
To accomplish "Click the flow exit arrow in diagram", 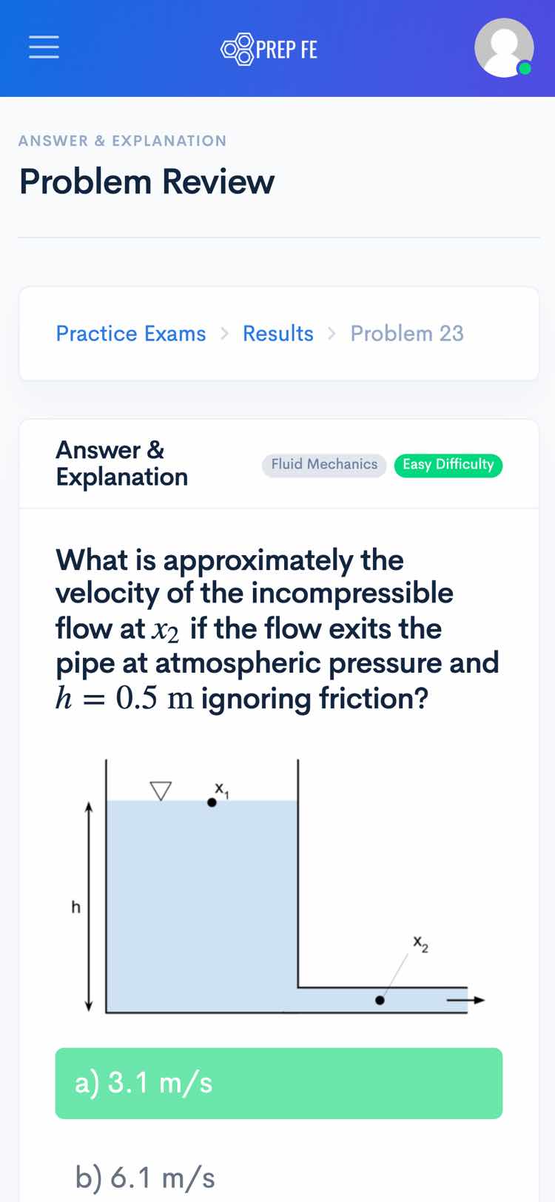I will pos(465,1001).
